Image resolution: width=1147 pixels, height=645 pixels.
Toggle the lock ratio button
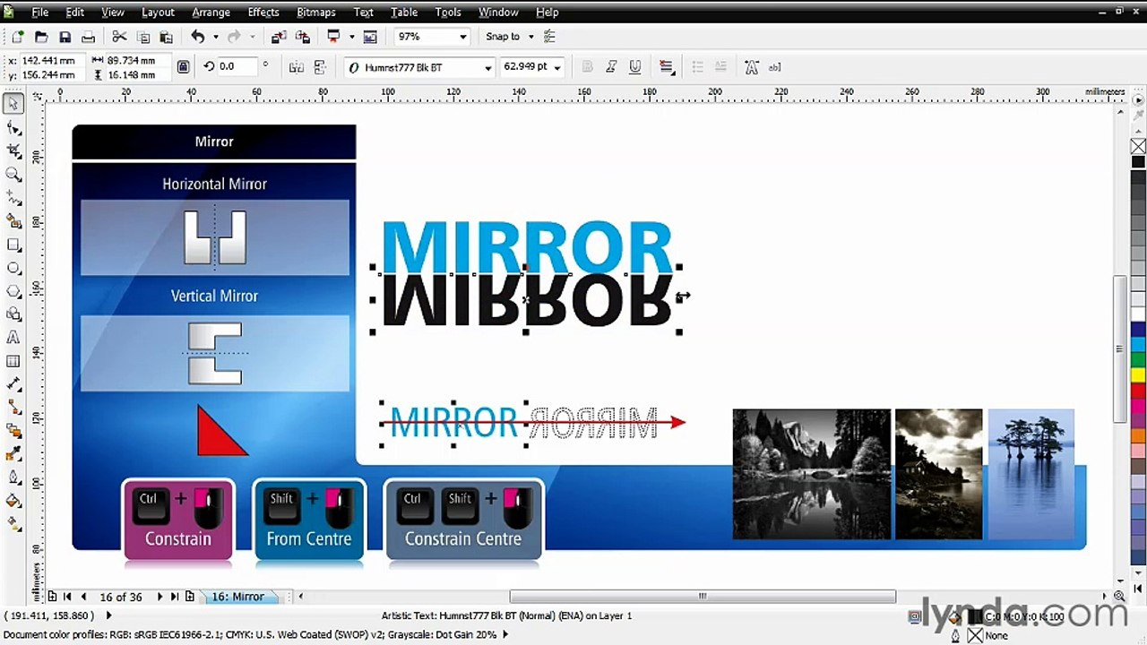183,67
